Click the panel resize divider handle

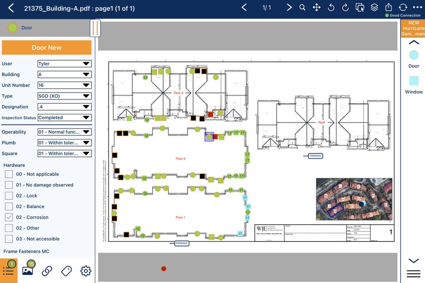[95, 28]
